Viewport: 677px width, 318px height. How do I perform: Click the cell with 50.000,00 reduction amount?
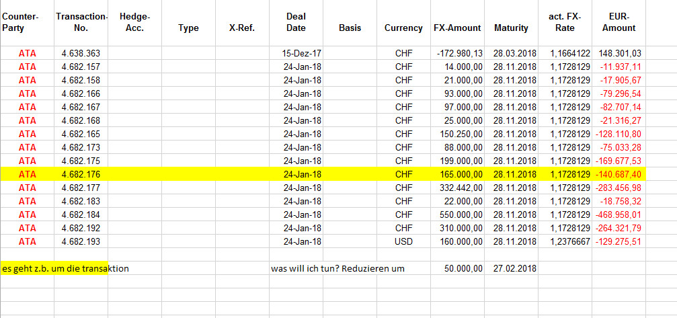[x=458, y=268]
